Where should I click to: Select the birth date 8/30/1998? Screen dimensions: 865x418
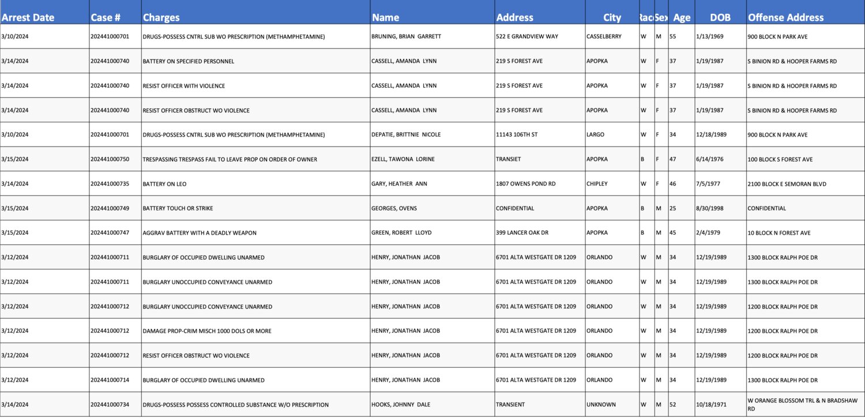point(710,208)
